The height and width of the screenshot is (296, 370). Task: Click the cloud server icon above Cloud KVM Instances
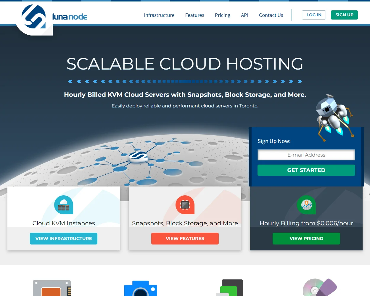(x=64, y=205)
